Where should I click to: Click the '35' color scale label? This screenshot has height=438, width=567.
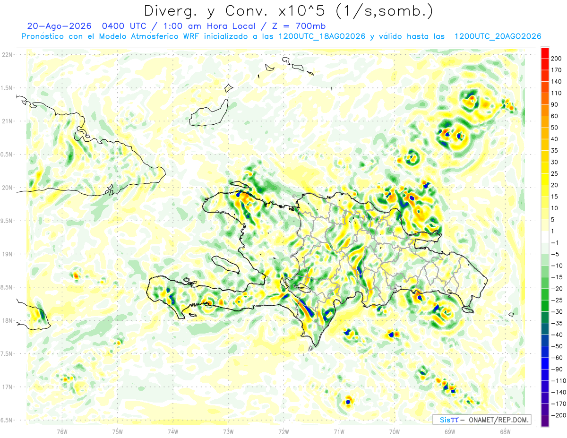coord(555,151)
